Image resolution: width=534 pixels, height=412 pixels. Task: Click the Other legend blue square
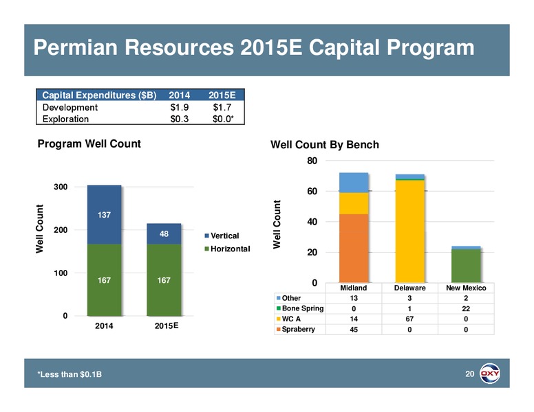click(x=279, y=298)
